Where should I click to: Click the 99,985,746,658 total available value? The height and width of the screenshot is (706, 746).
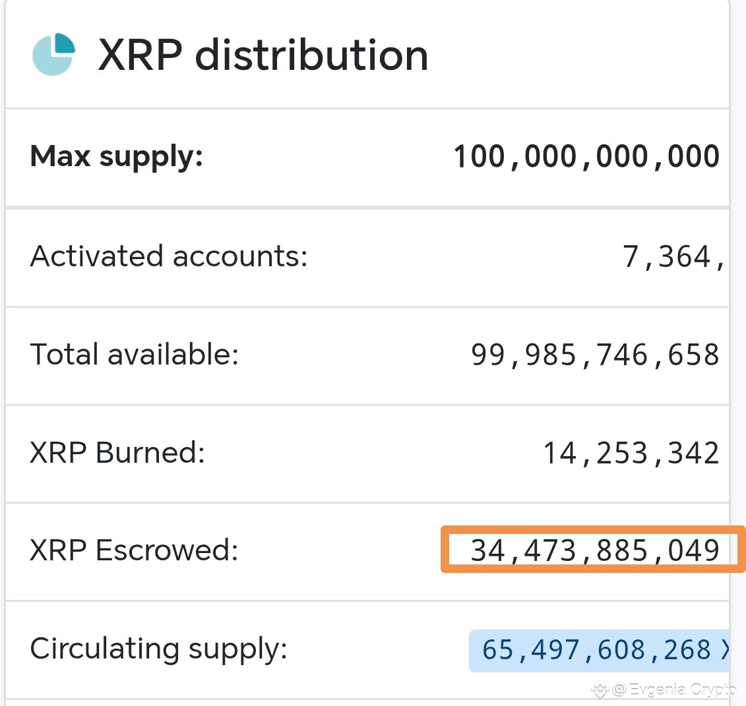pyautogui.click(x=595, y=355)
